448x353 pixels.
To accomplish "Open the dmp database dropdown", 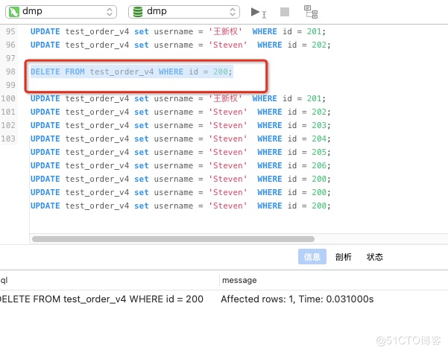I will [x=184, y=12].
